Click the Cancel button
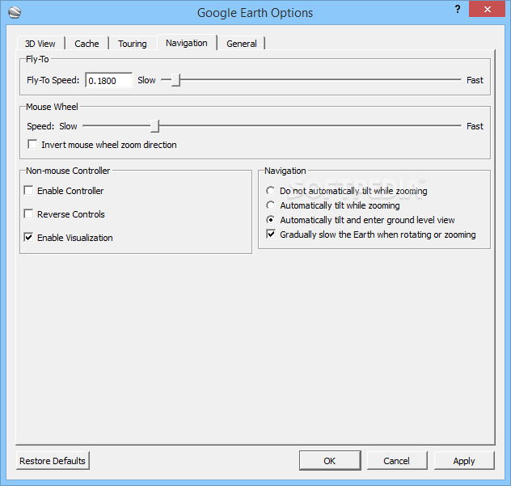Image resolution: width=511 pixels, height=486 pixels. click(x=397, y=461)
